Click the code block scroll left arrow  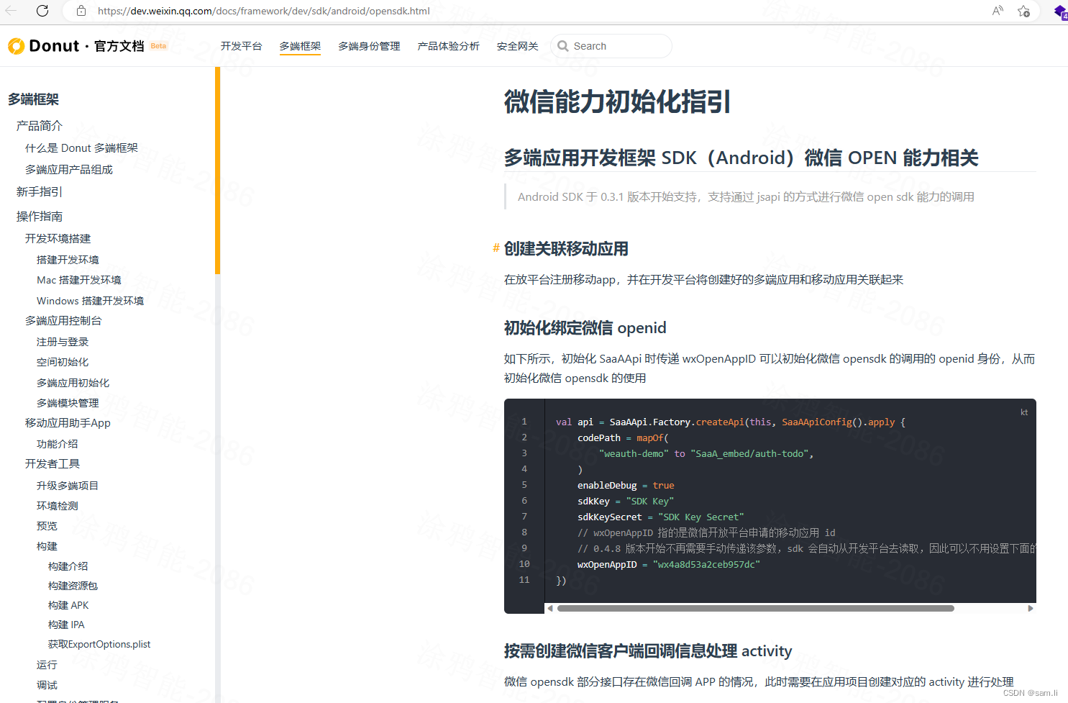point(550,608)
